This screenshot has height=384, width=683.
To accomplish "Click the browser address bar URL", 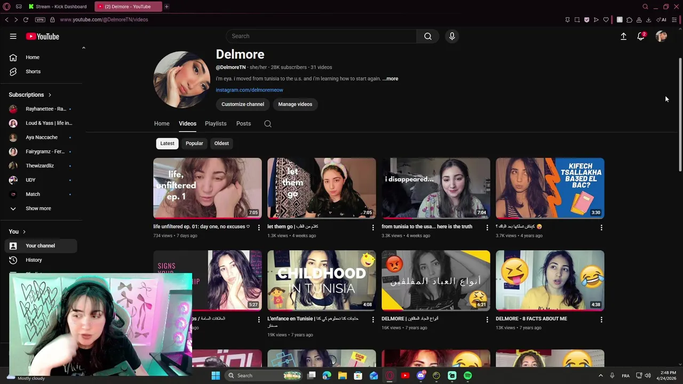I will tap(104, 20).
